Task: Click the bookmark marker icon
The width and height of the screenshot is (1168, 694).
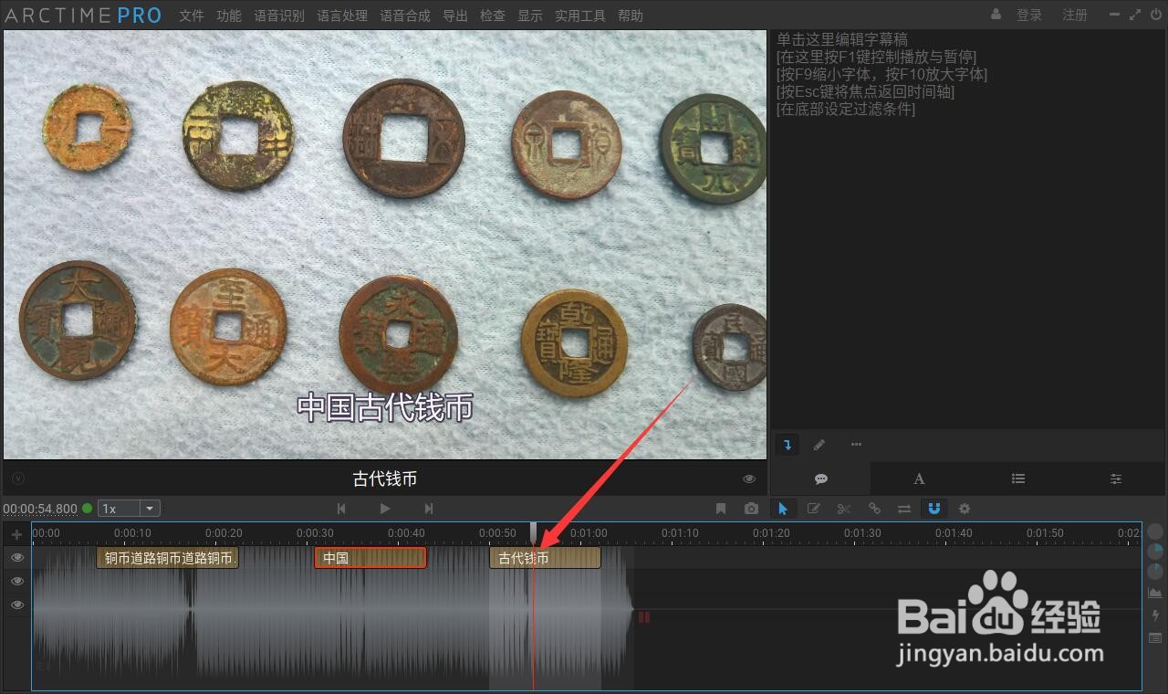Action: pyautogui.click(x=721, y=509)
